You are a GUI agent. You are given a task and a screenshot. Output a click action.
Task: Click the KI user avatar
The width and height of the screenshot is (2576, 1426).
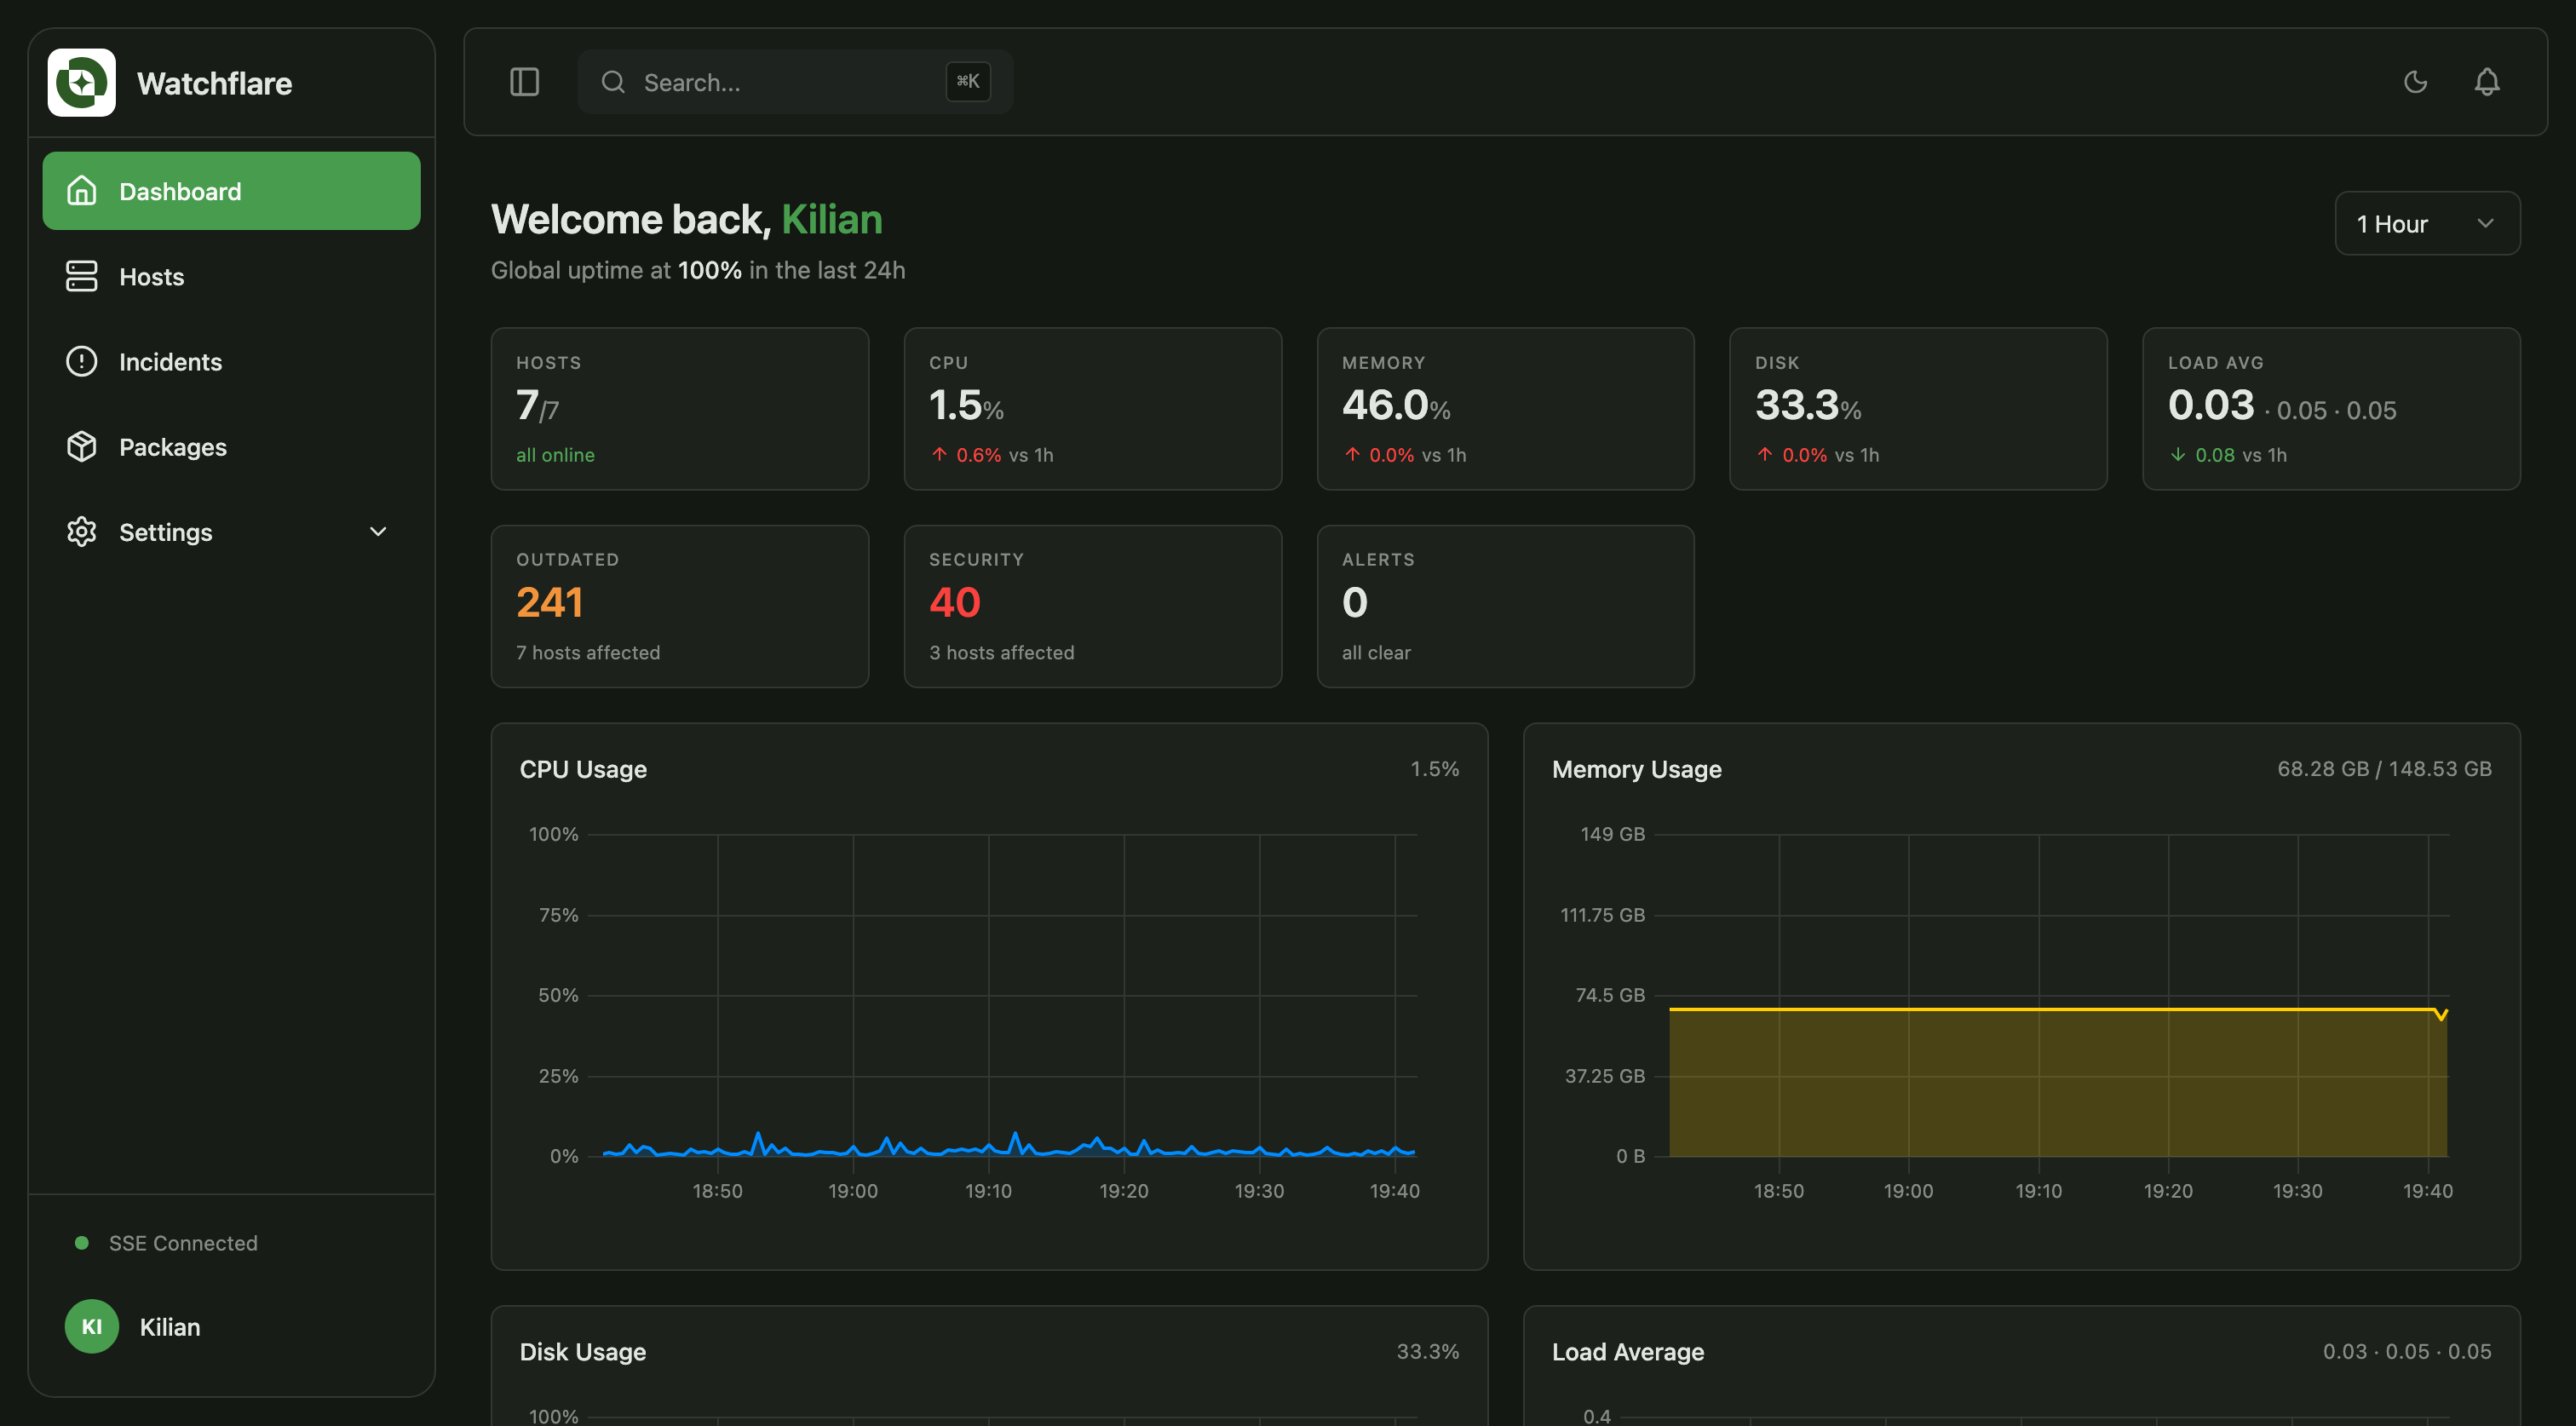pyautogui.click(x=92, y=1326)
